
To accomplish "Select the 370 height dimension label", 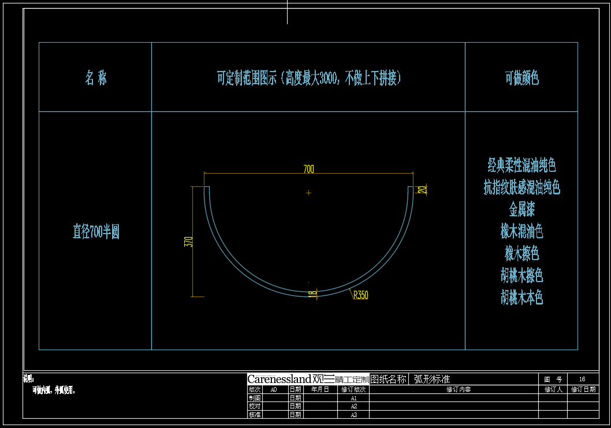I will pyautogui.click(x=188, y=242).
